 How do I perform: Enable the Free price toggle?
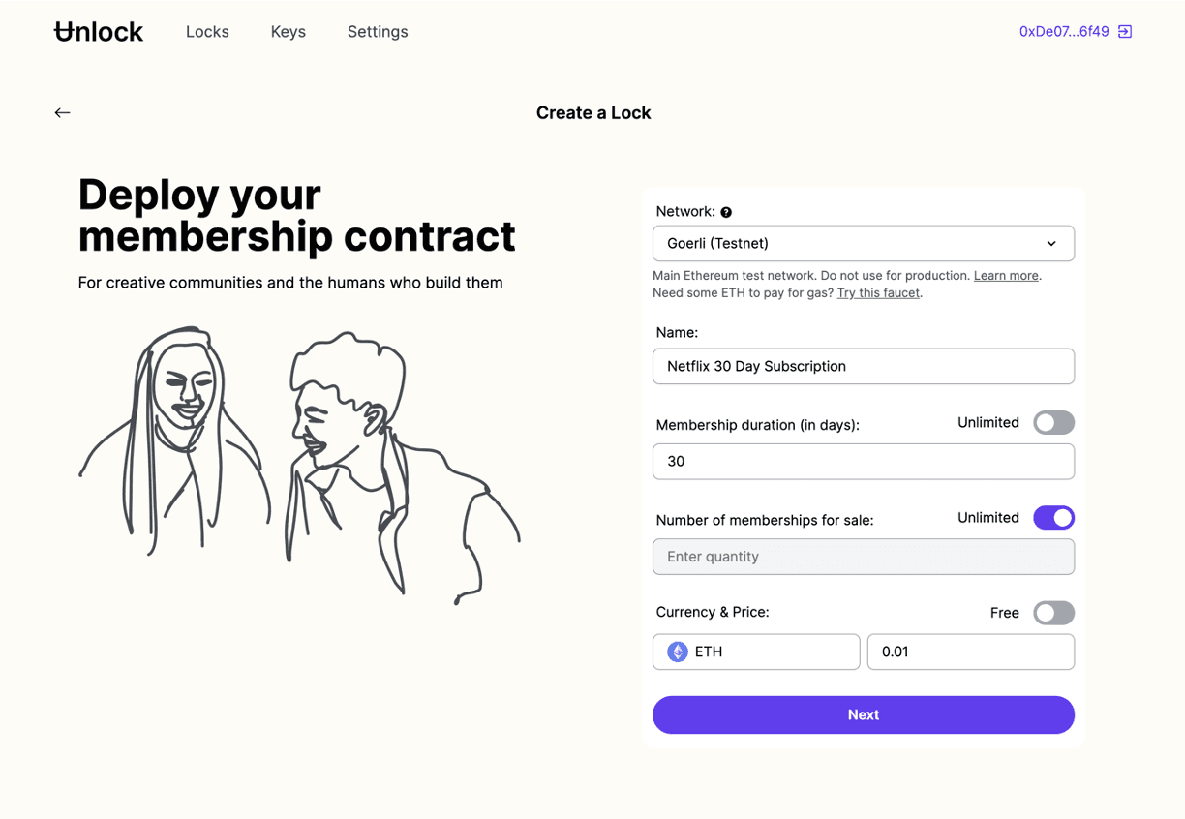click(1053, 613)
